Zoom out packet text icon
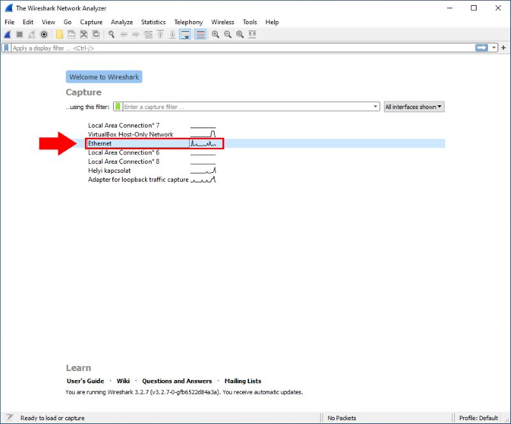This screenshot has width=511, height=424. (228, 34)
